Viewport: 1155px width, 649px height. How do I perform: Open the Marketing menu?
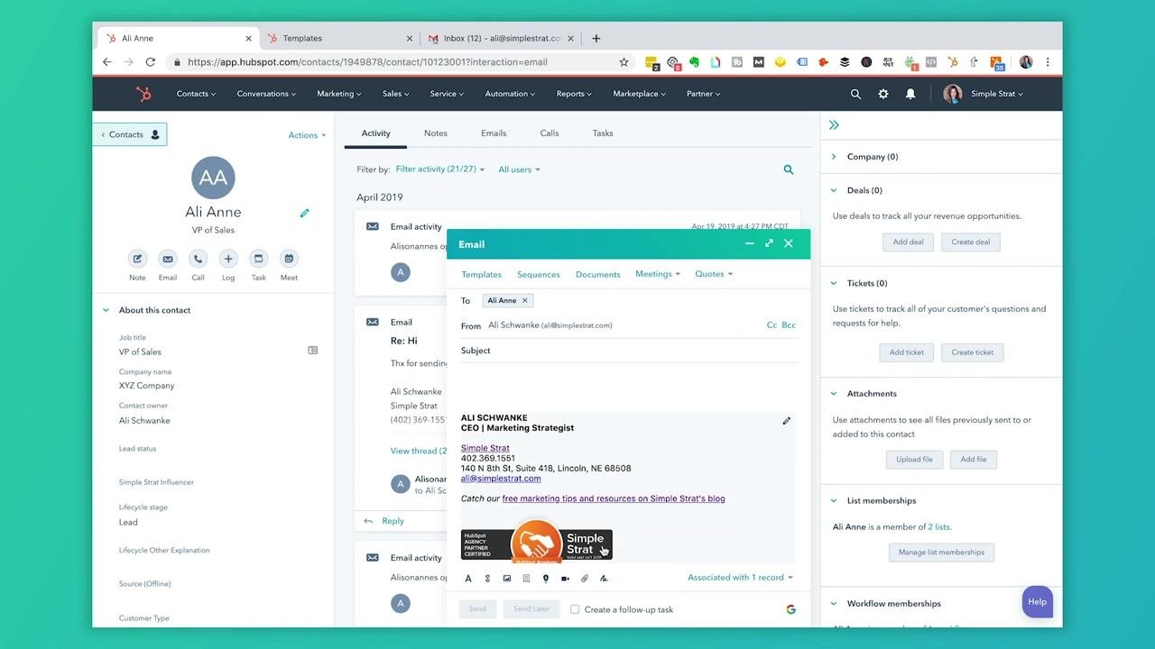coord(339,94)
